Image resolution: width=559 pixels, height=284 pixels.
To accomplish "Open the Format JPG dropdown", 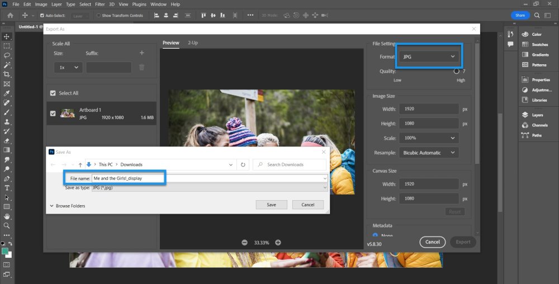I will click(x=429, y=56).
